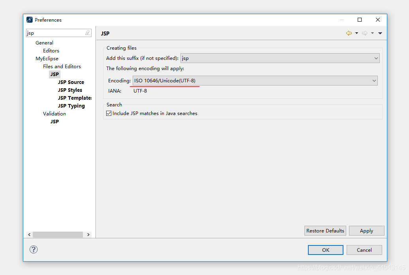Maximize the Preferences window
Viewport: 409px width, 275px height.
pos(360,20)
